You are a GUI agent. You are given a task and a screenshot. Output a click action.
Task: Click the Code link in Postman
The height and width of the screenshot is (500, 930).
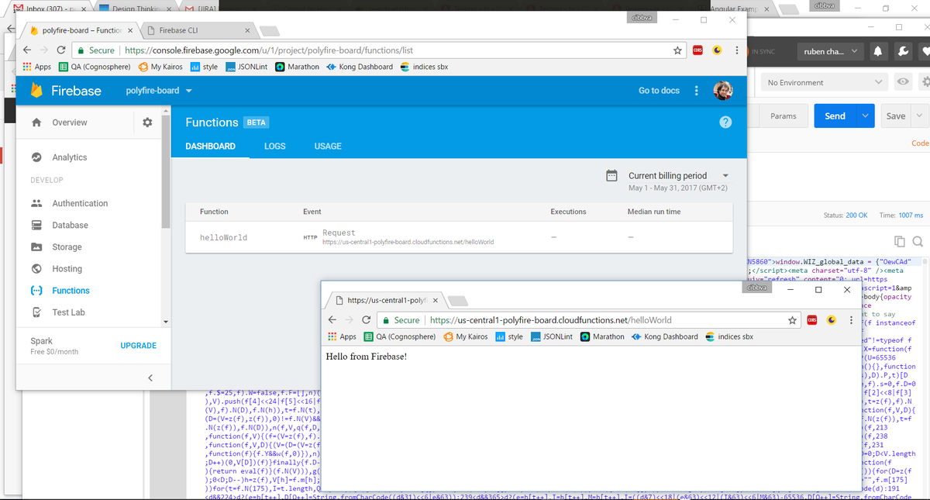[x=920, y=143]
